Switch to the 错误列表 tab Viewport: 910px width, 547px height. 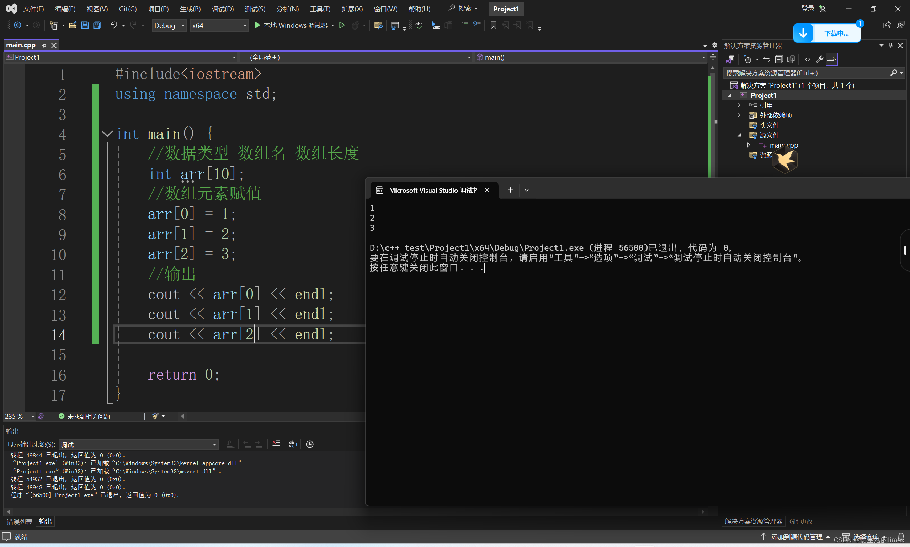(x=20, y=521)
